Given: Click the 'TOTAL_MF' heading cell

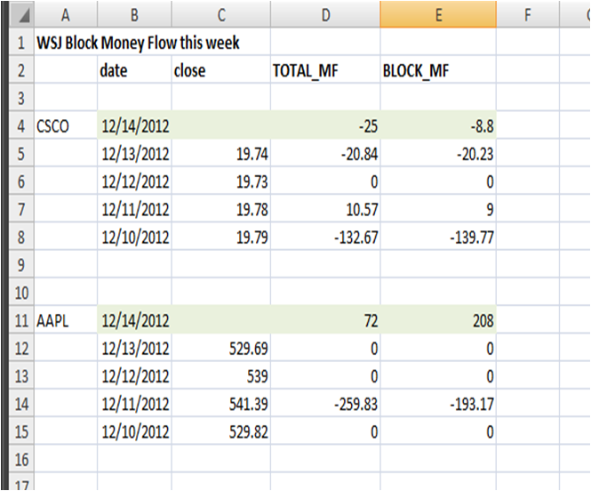Looking at the screenshot, I should point(325,69).
